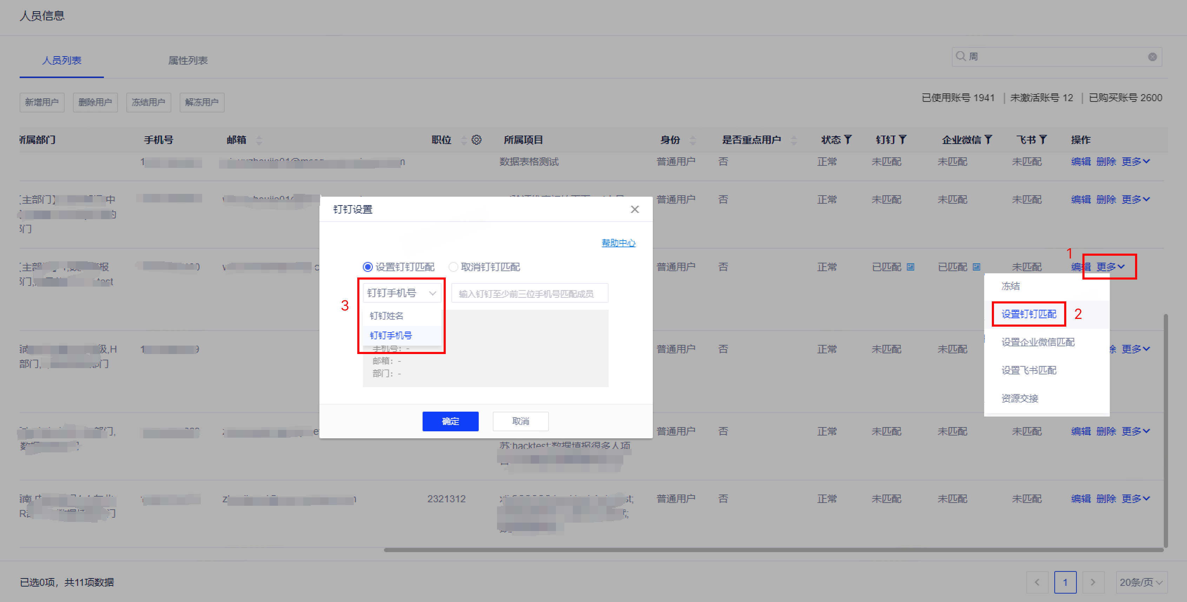The height and width of the screenshot is (602, 1187).
Task: Click the 钉钉 已匹配 detail icon
Action: coord(910,267)
